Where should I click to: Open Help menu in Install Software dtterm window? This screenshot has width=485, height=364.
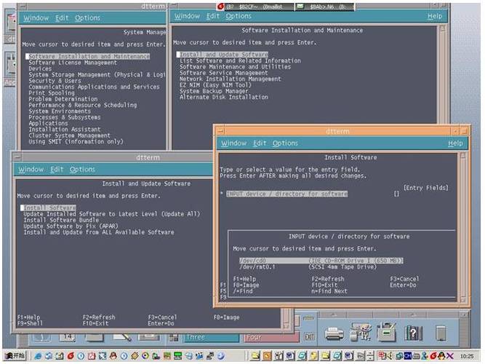pyautogui.click(x=455, y=143)
